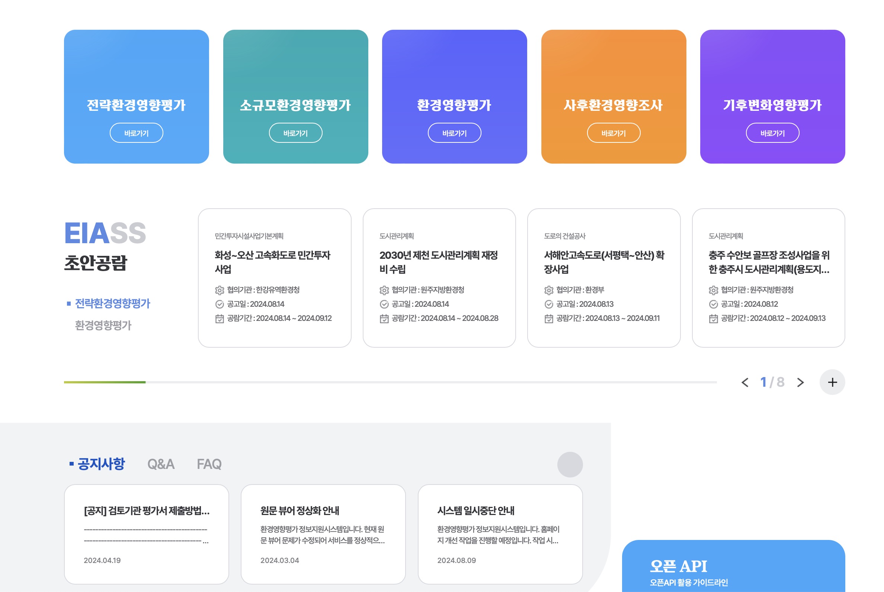Screen dimensions: 884x592
Task: Click the left arrow to view the previous page
Action: click(x=745, y=383)
